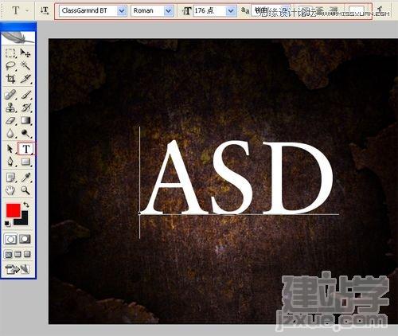Select the Crop tool
Viewport: 398px width, 336px height.
(x=10, y=79)
